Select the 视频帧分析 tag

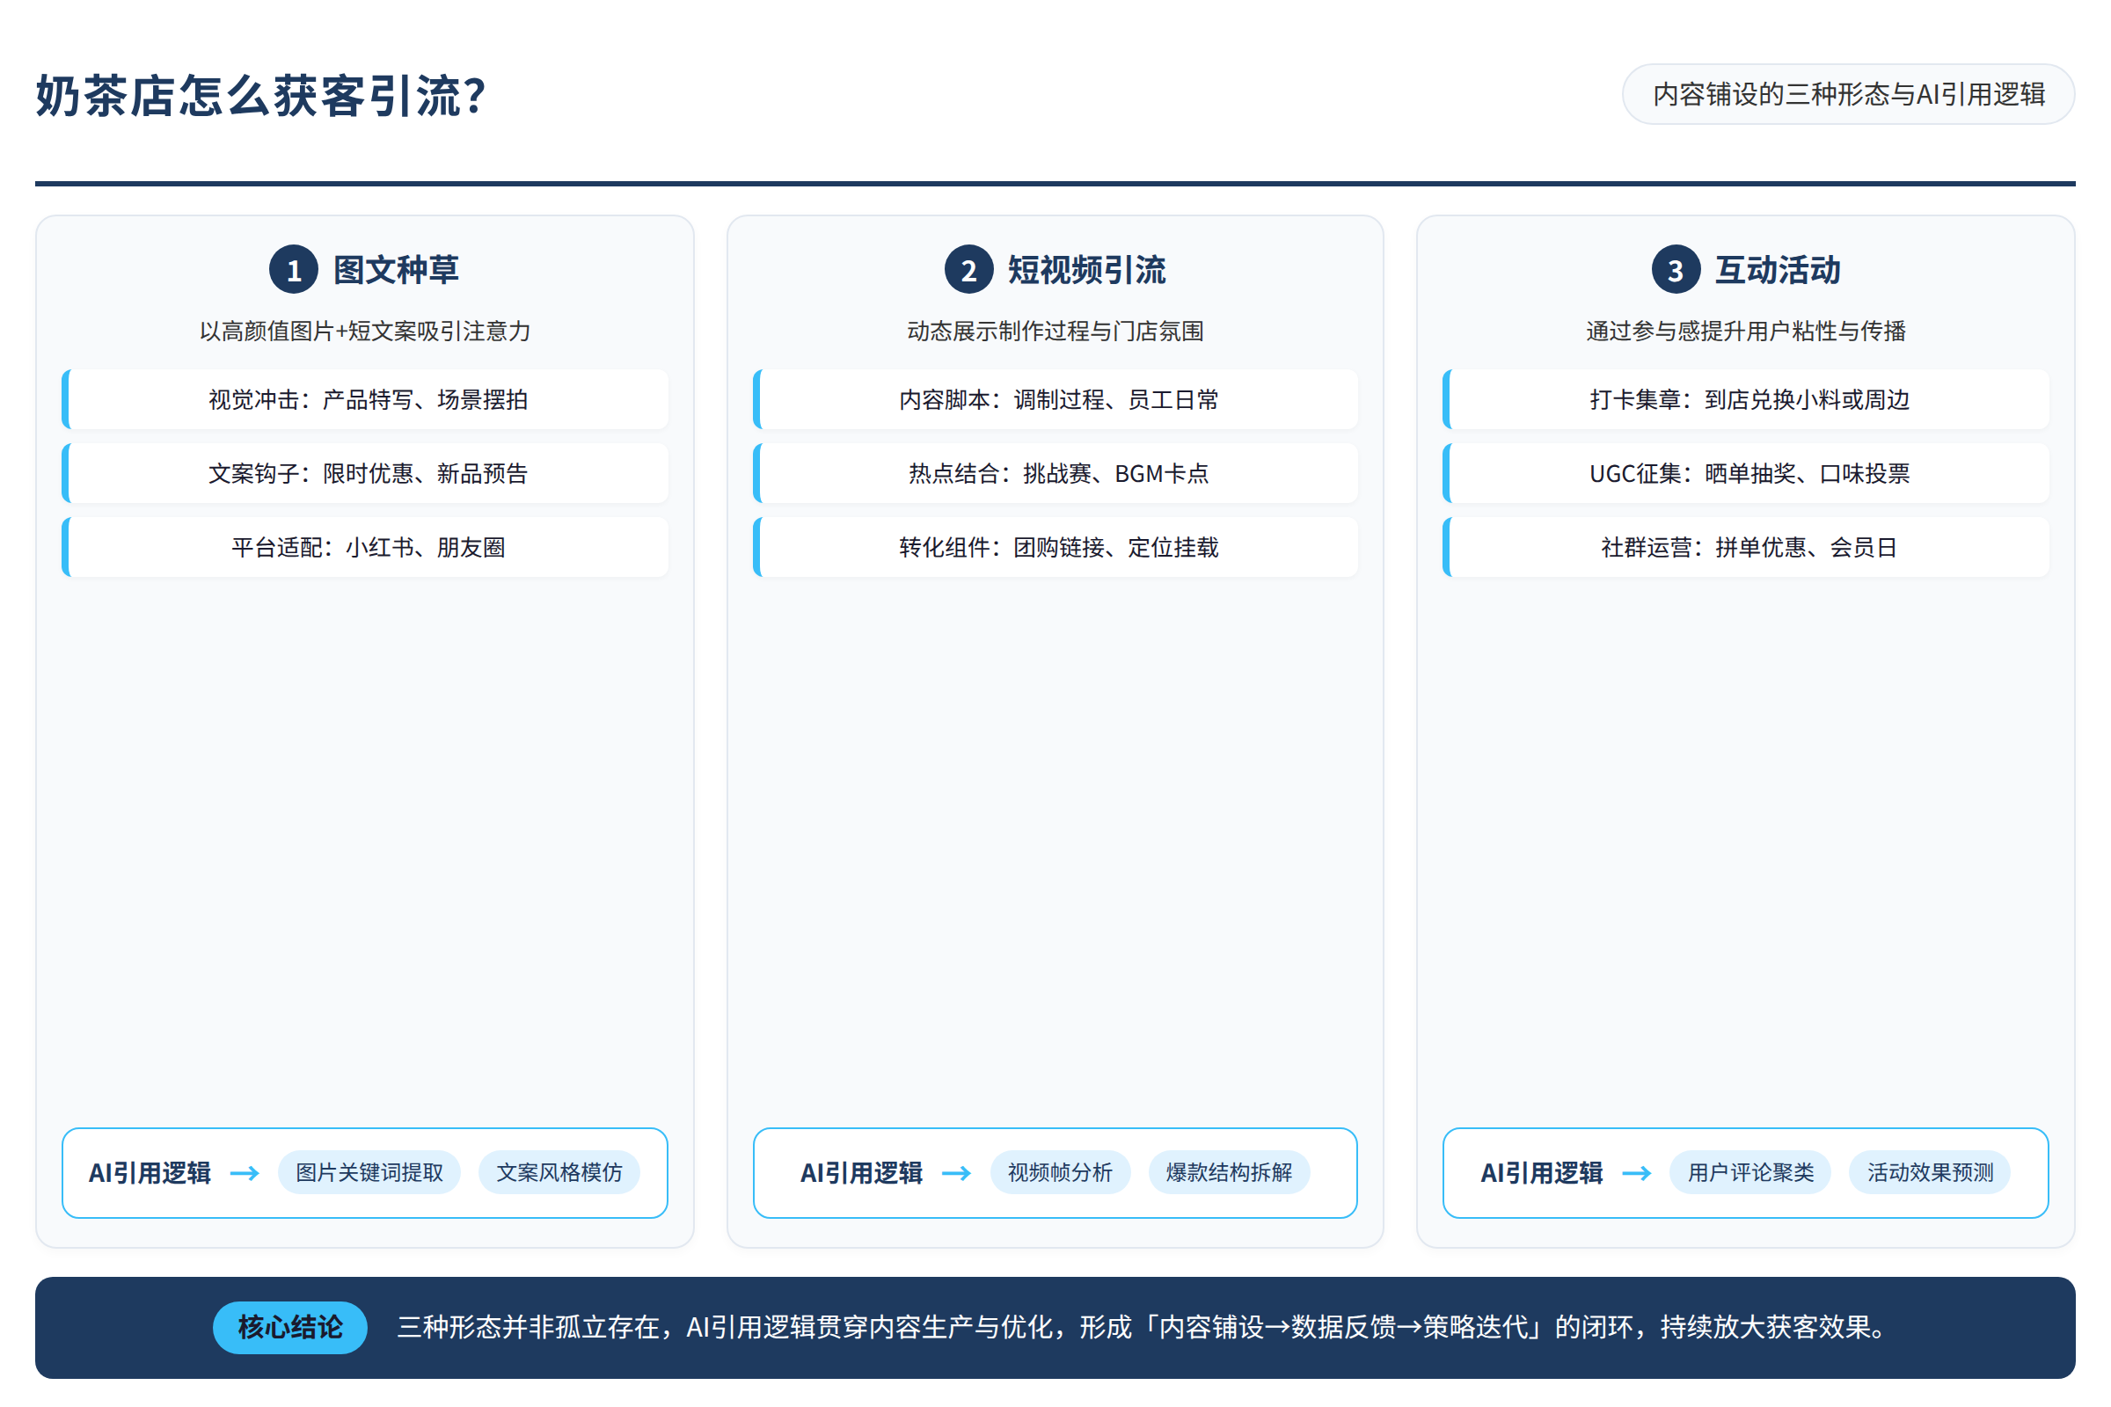[x=1060, y=1172]
